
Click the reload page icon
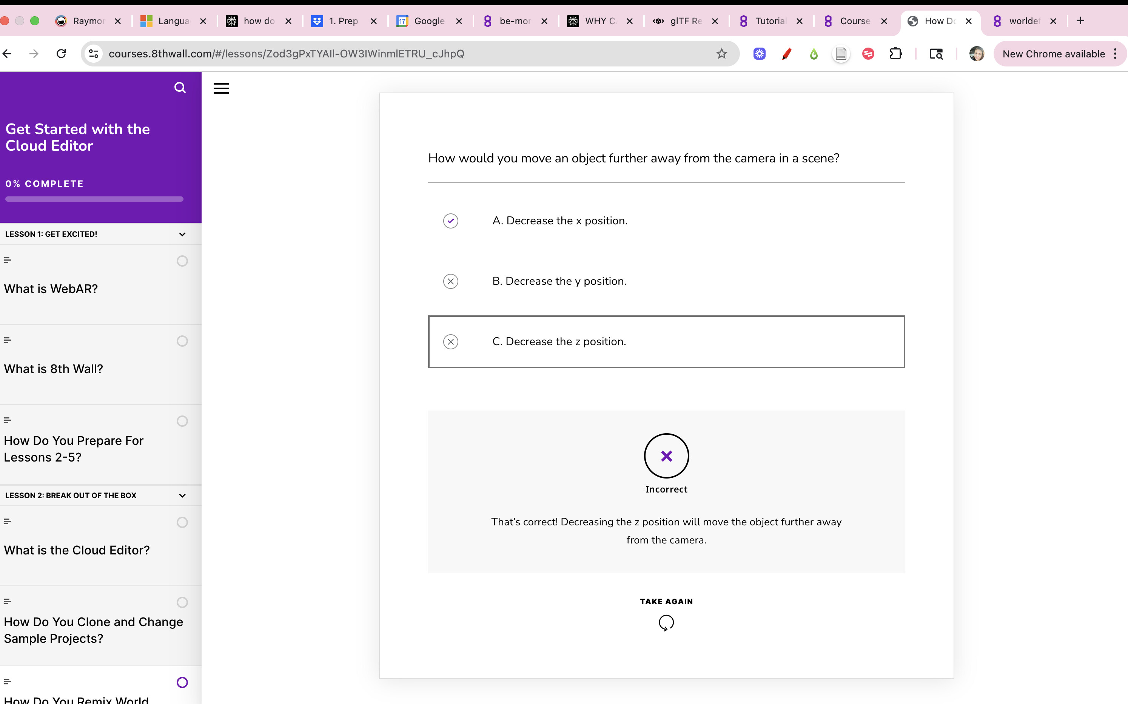(x=61, y=54)
